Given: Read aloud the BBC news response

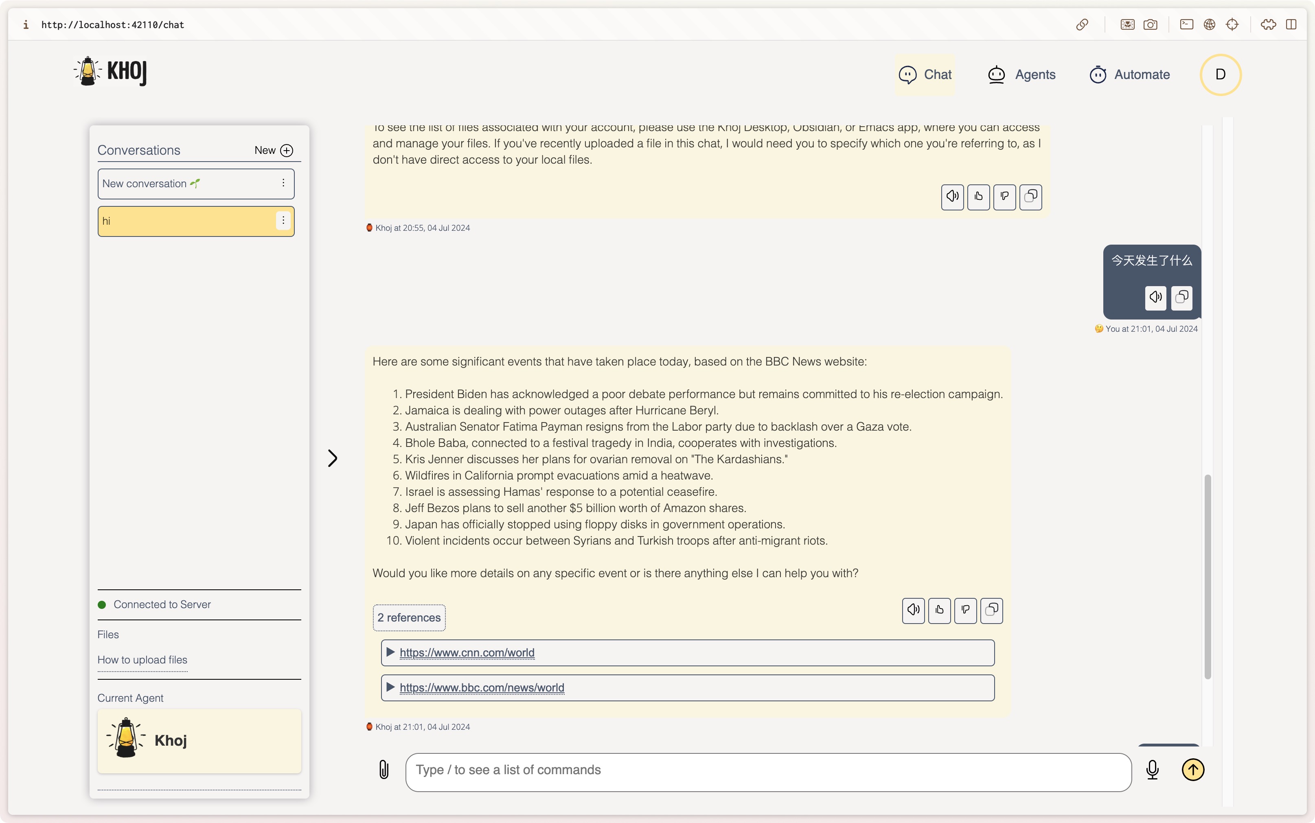Looking at the screenshot, I should (913, 610).
